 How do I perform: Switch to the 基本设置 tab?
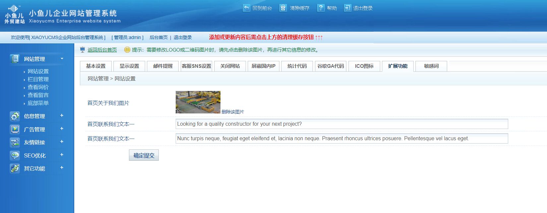pos(96,66)
